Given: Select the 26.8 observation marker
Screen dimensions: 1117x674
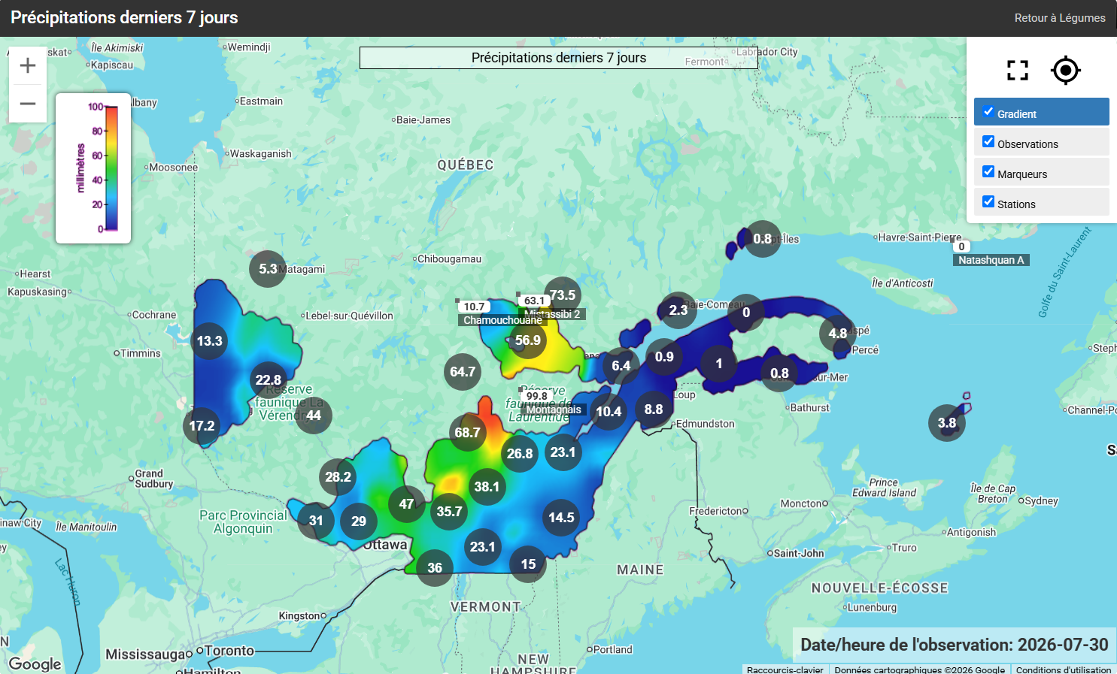Looking at the screenshot, I should tap(520, 454).
